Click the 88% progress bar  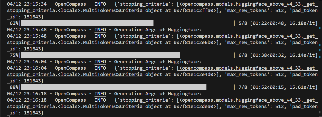point(113,87)
